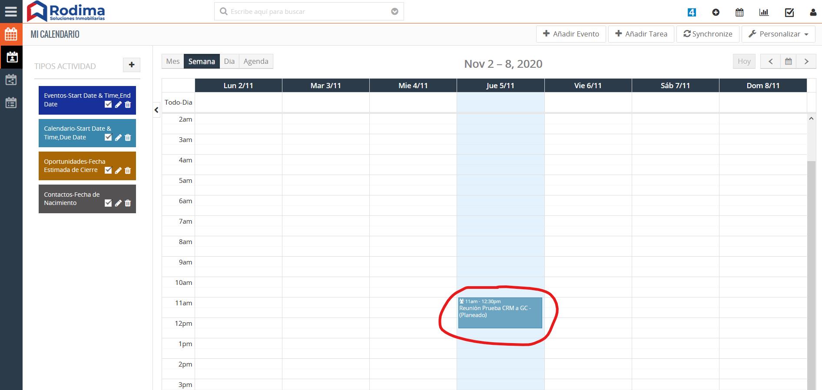The height and width of the screenshot is (390, 822).
Task: Edit the Eventos activity type with pencil
Action: coord(118,105)
